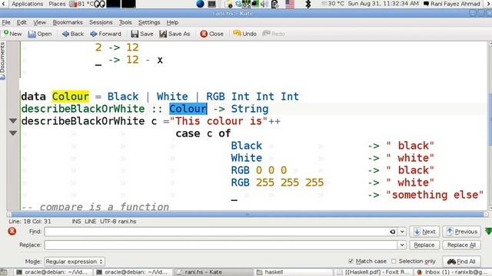Click the Find All button
Image resolution: width=492 pixels, height=276 pixels.
461,261
